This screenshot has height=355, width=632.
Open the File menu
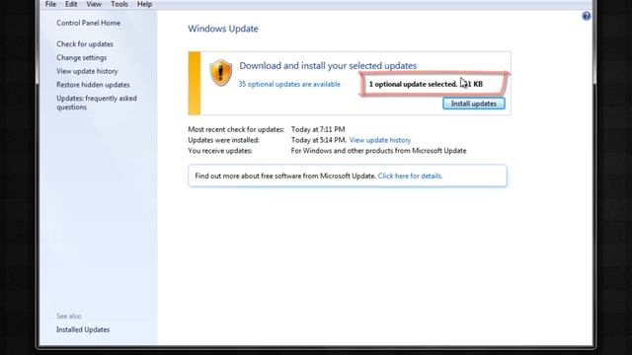pyautogui.click(x=50, y=4)
